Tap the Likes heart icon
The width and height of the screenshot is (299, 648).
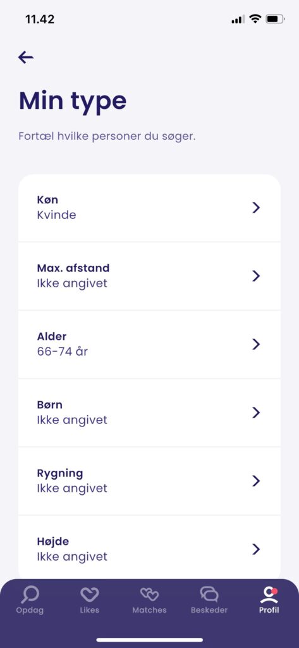point(90,595)
